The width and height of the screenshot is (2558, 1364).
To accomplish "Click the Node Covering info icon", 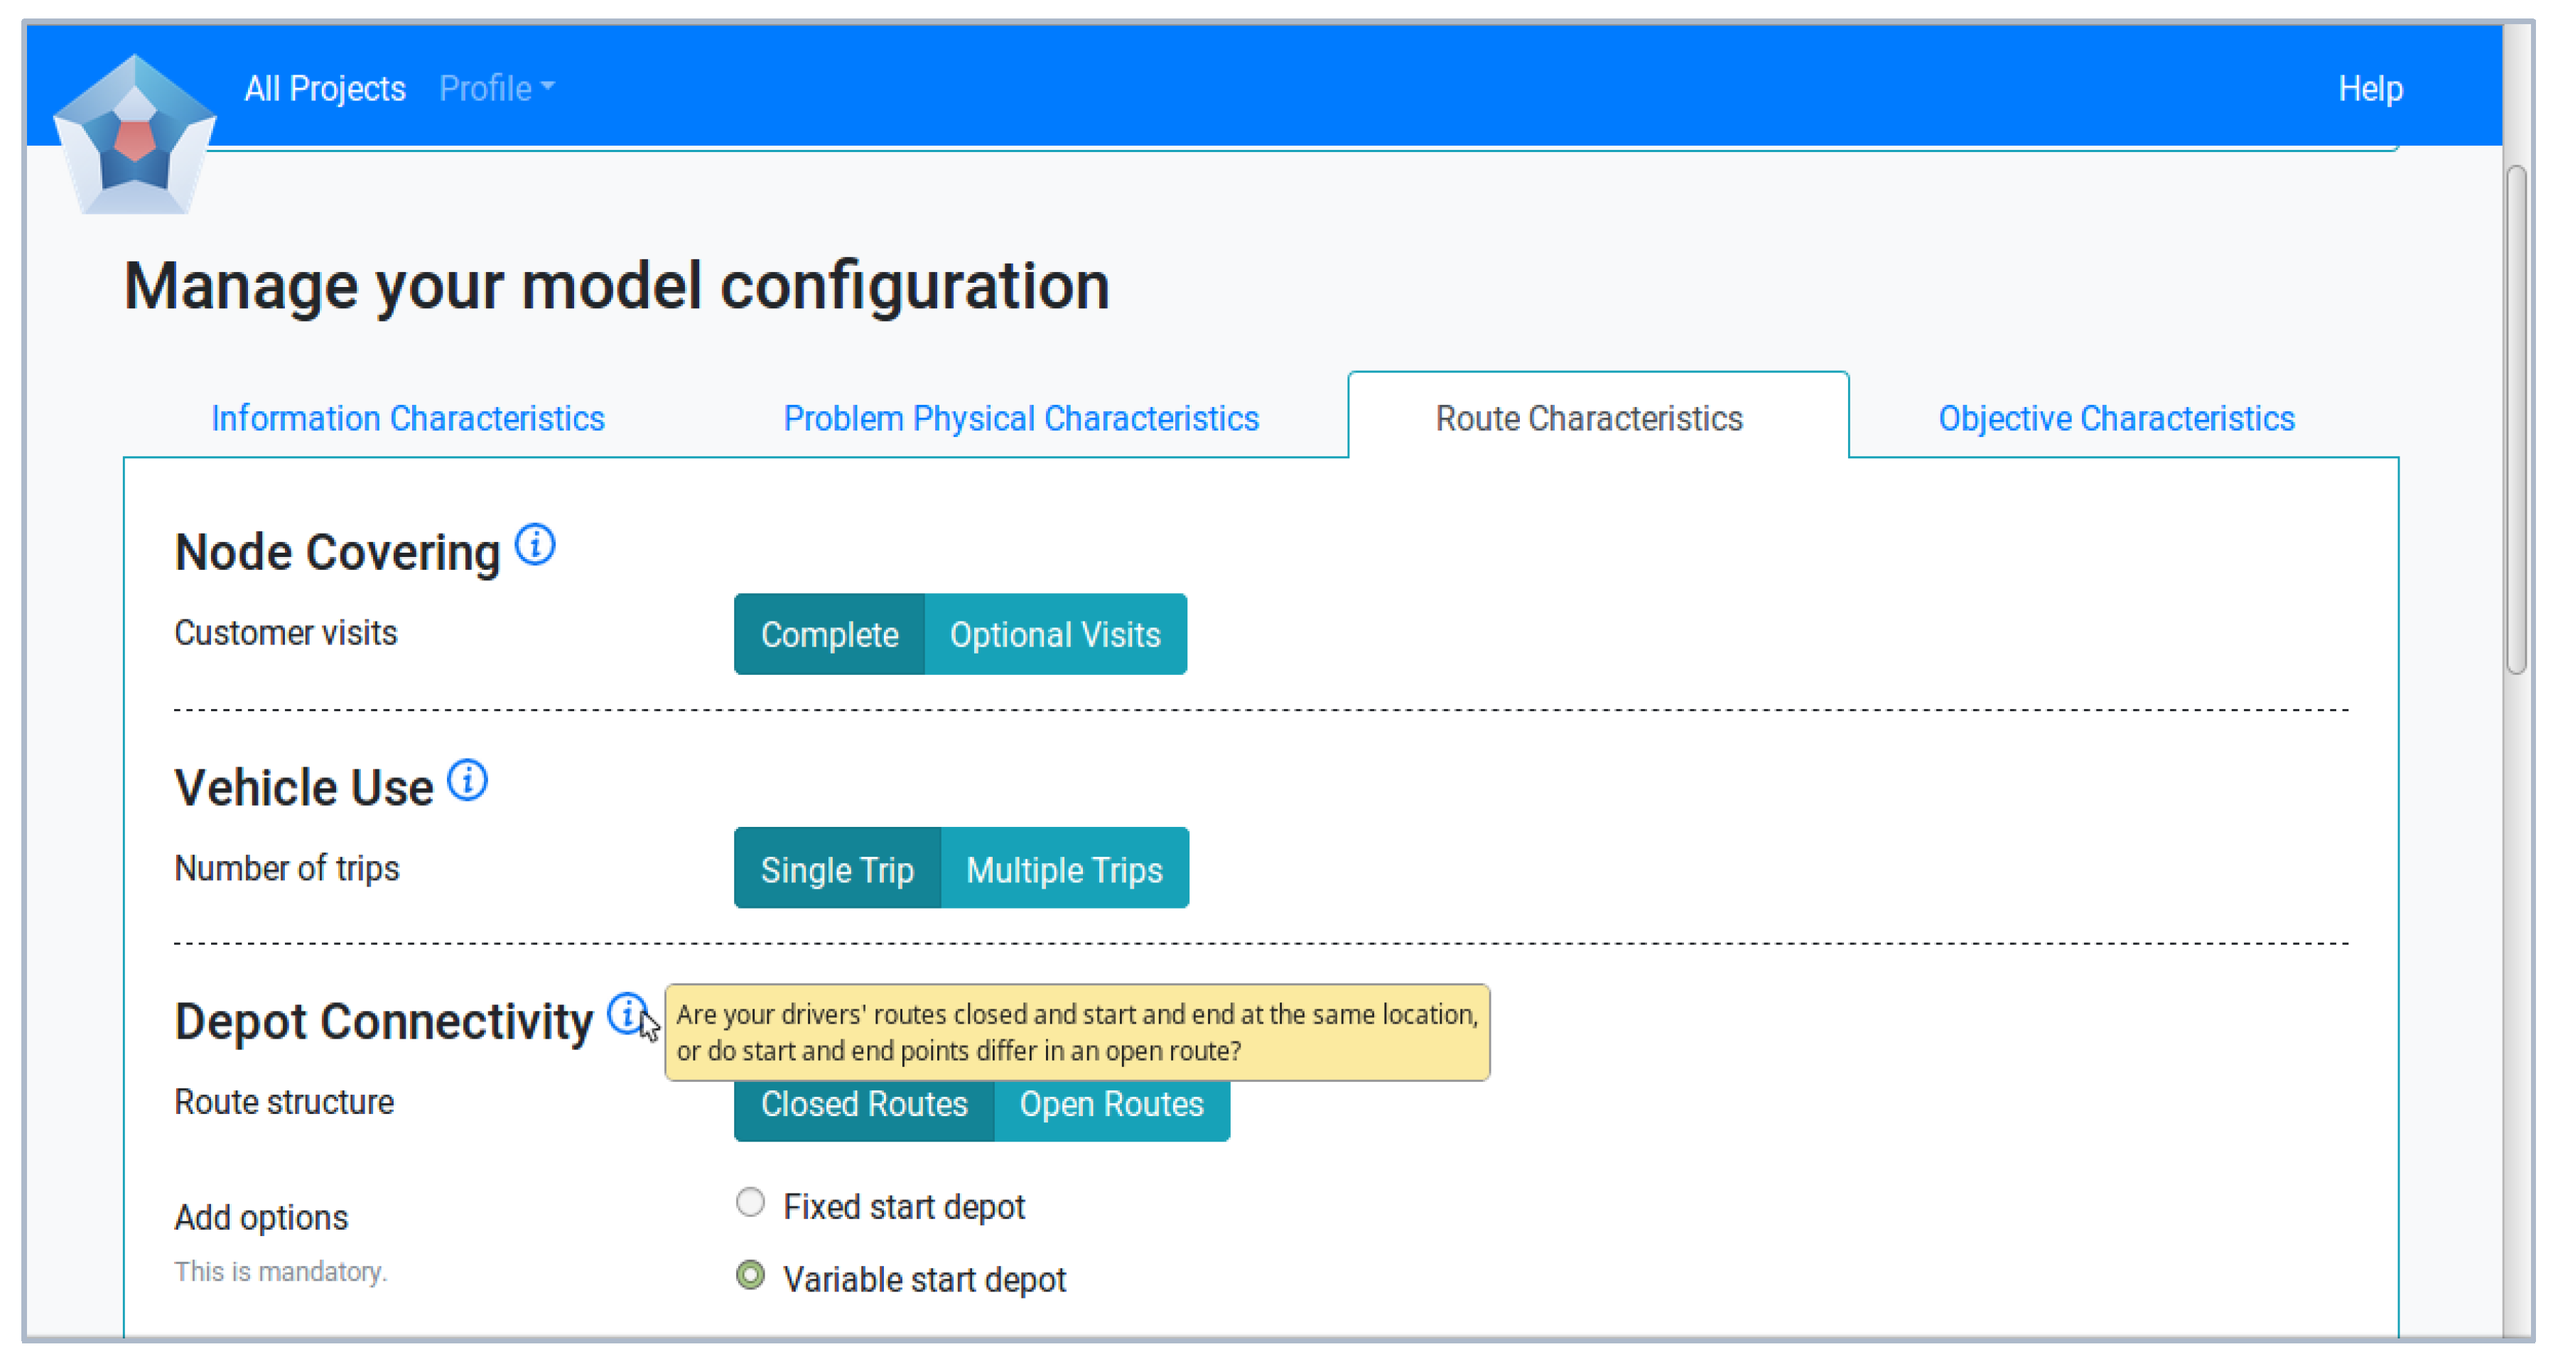I will [535, 545].
